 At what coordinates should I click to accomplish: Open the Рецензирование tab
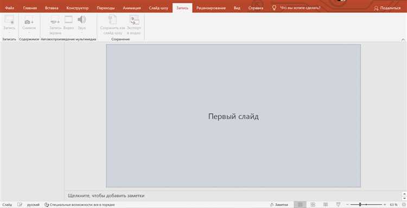click(x=211, y=8)
